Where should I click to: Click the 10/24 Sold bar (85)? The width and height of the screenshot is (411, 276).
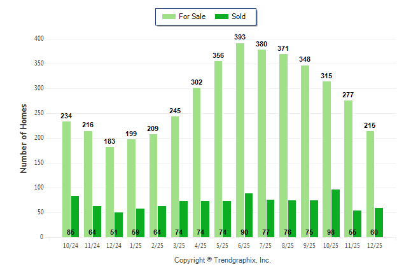75,216
